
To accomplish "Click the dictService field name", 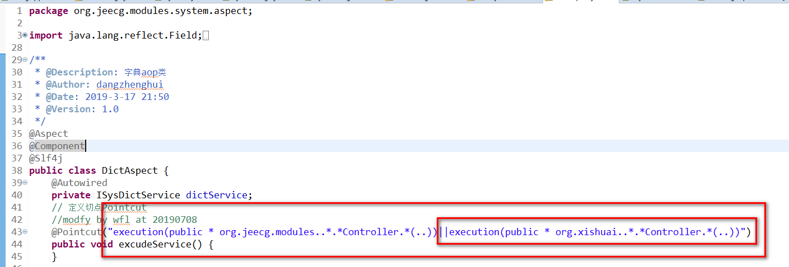I will [x=216, y=195].
